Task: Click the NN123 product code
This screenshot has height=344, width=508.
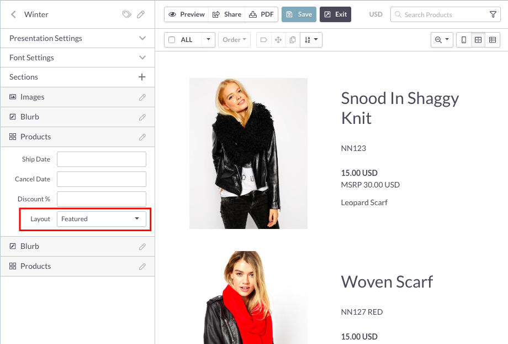Action: [353, 148]
